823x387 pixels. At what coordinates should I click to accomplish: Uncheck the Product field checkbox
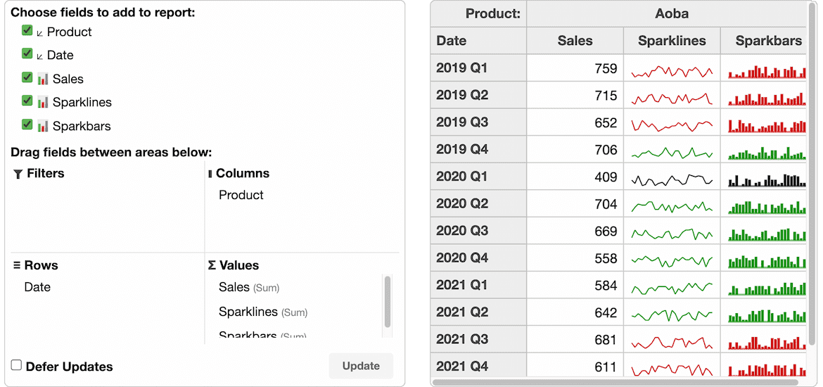(x=27, y=30)
